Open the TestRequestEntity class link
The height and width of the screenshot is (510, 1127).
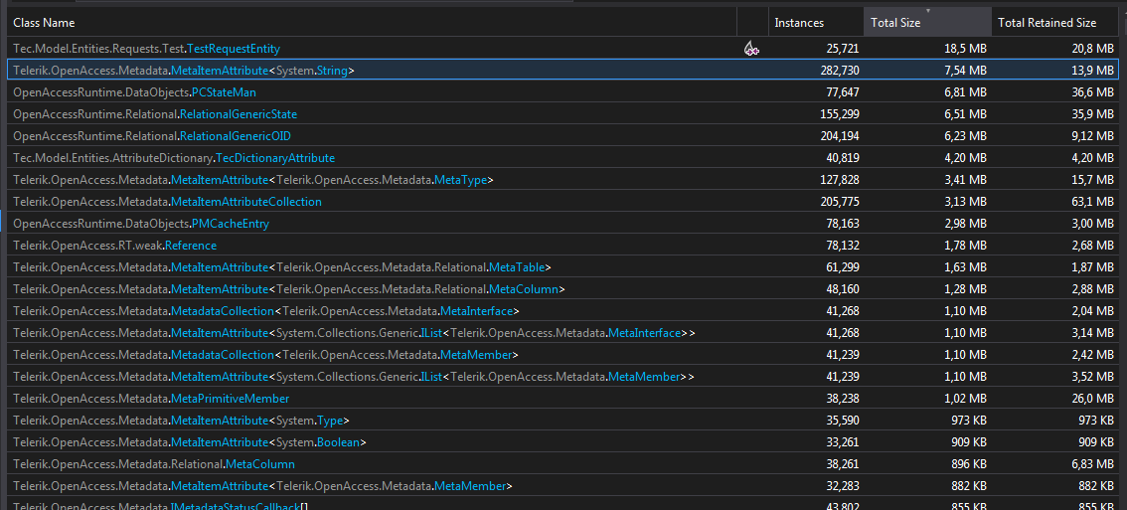[x=234, y=49]
